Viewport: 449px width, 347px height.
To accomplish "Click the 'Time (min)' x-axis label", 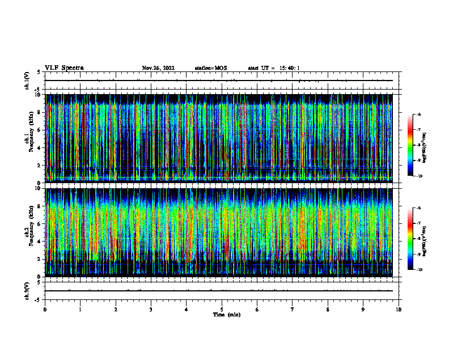I will [x=227, y=315].
